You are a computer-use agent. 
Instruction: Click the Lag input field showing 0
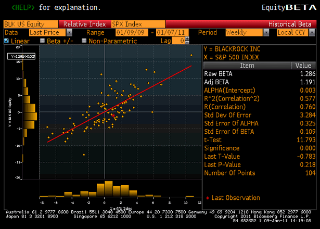178,41
